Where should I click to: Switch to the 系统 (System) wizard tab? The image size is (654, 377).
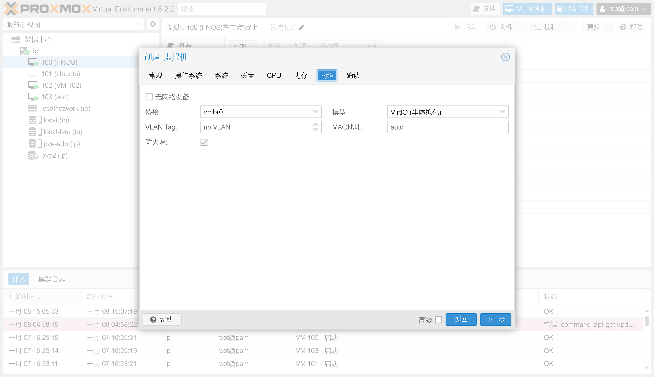tap(221, 75)
